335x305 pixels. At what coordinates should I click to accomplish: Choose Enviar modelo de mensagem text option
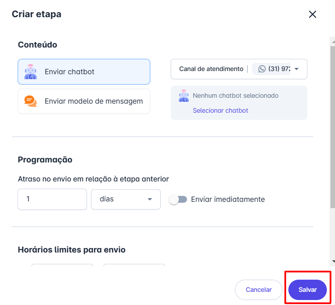click(x=94, y=101)
